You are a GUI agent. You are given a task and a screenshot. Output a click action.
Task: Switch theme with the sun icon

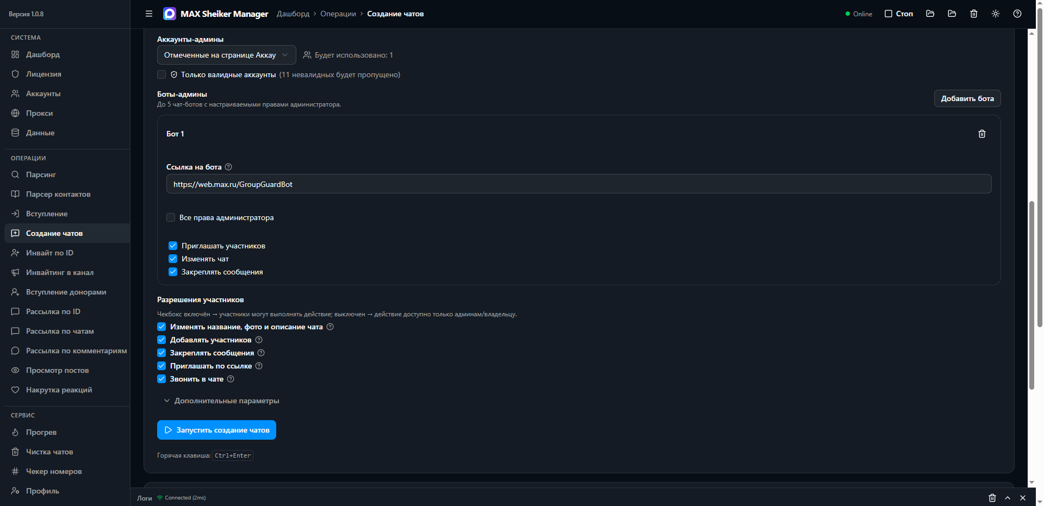tap(996, 14)
